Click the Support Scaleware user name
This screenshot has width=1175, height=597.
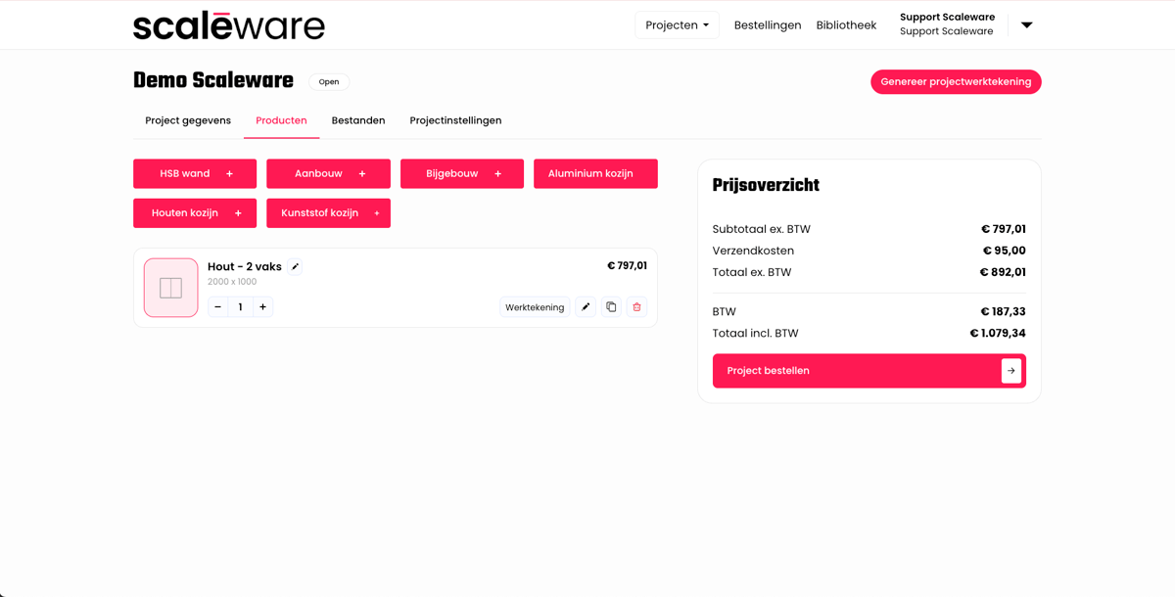[947, 18]
